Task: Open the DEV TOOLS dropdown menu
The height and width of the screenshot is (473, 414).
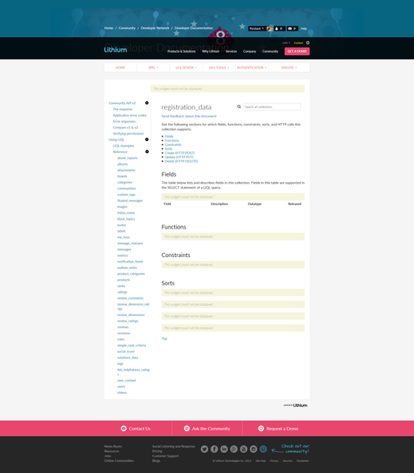Action: pyautogui.click(x=219, y=68)
